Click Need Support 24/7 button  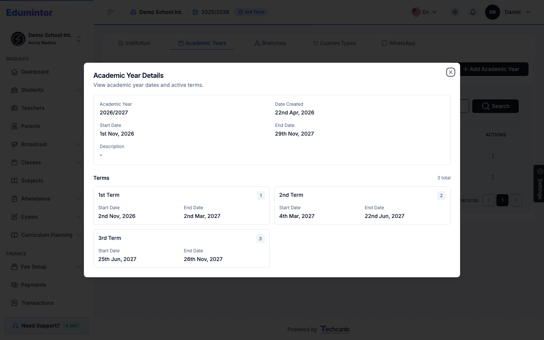point(46,326)
